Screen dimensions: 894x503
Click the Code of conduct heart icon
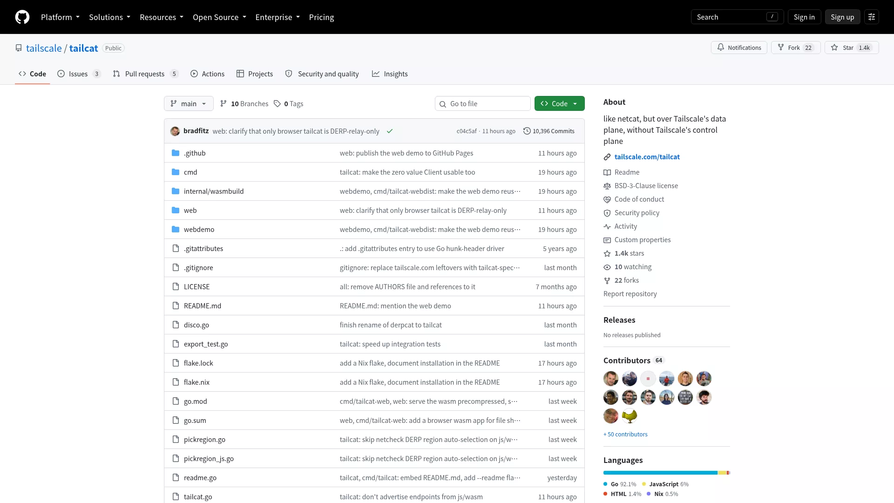(x=607, y=199)
